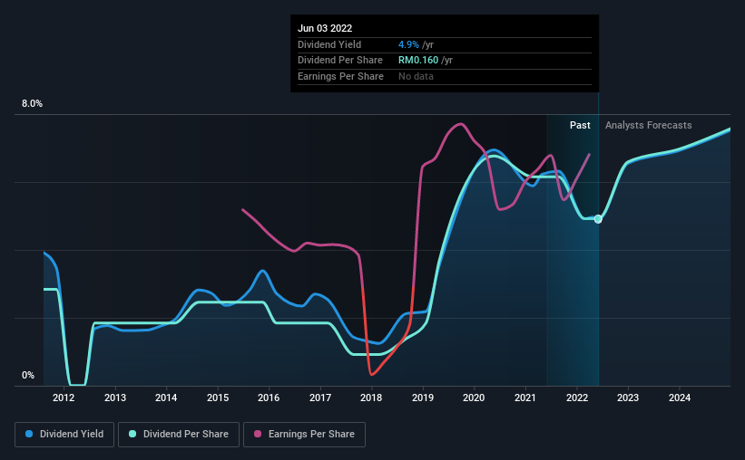Image resolution: width=745 pixels, height=460 pixels.
Task: Select the 2022 x-axis year label
Action: [577, 398]
